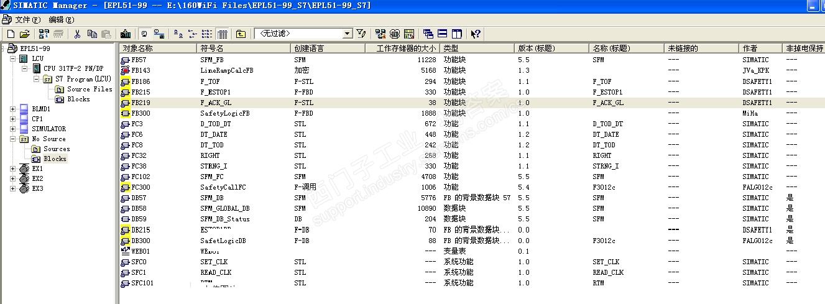Viewport: 825px width, 304px height.
Task: Open the 编辑 menu
Action: [x=61, y=20]
